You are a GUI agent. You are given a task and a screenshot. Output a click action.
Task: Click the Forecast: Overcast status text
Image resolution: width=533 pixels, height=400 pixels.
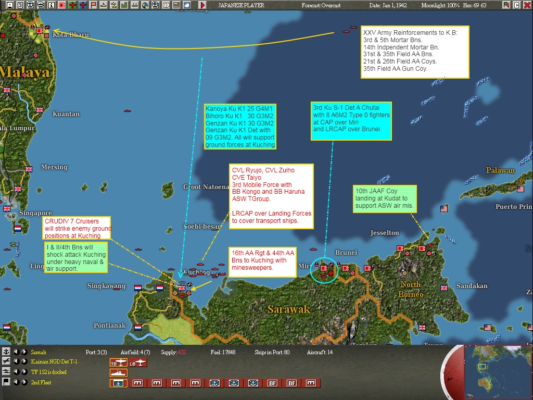coord(321,5)
